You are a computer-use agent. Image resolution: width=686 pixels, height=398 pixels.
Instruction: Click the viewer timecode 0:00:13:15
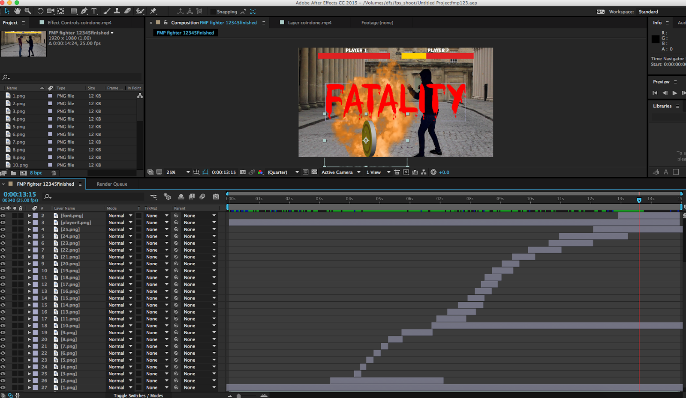pos(224,172)
